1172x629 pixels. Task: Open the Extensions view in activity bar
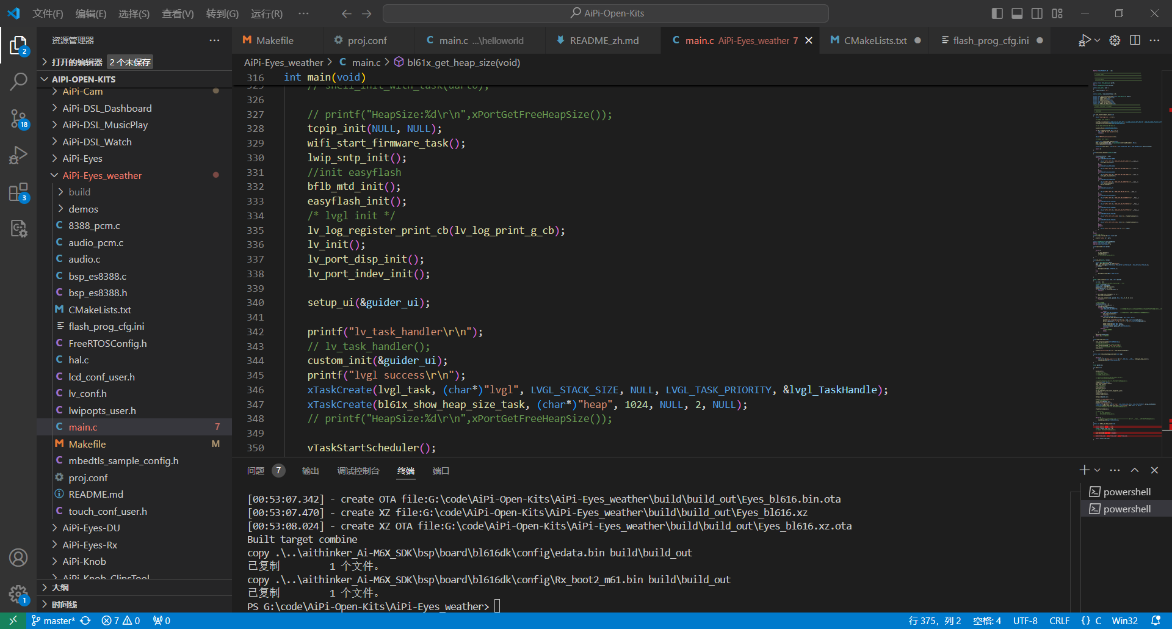(x=18, y=192)
